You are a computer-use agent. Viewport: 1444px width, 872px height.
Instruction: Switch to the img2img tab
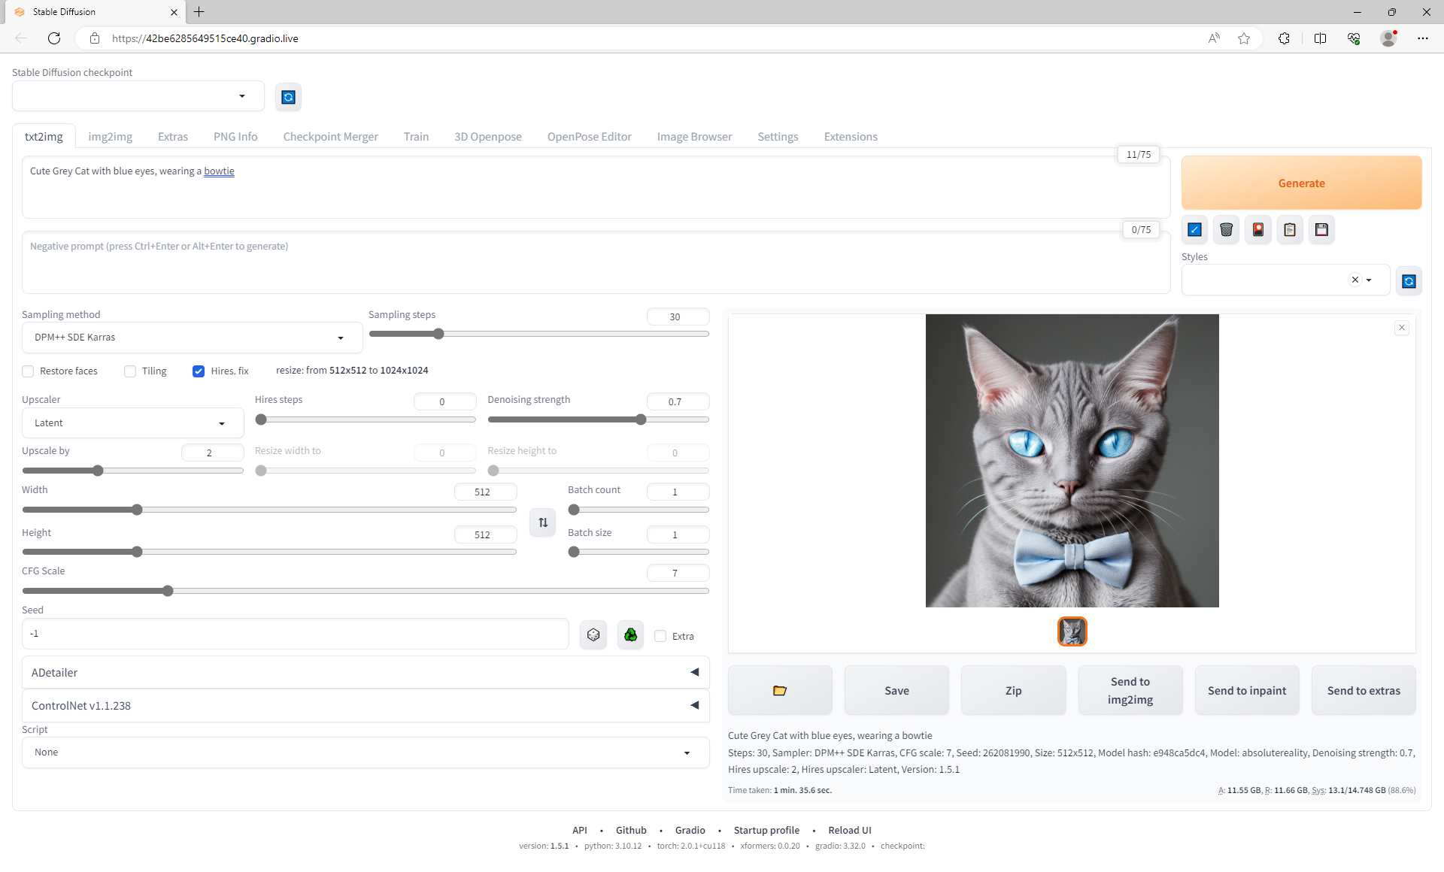[110, 137]
